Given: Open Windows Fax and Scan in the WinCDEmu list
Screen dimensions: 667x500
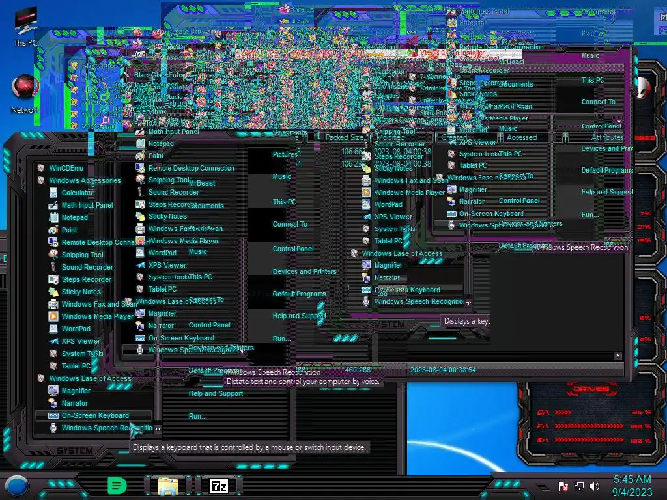Looking at the screenshot, I should (x=92, y=304).
